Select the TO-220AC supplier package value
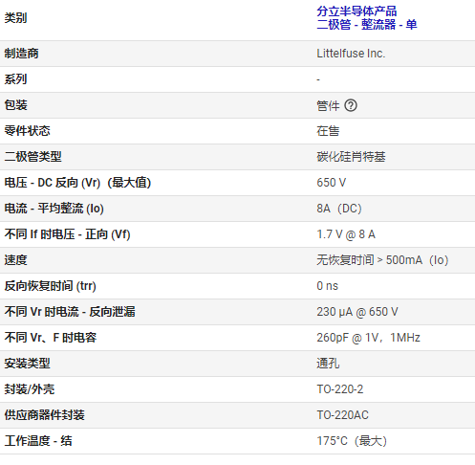The height and width of the screenshot is (465, 475). tap(342, 415)
